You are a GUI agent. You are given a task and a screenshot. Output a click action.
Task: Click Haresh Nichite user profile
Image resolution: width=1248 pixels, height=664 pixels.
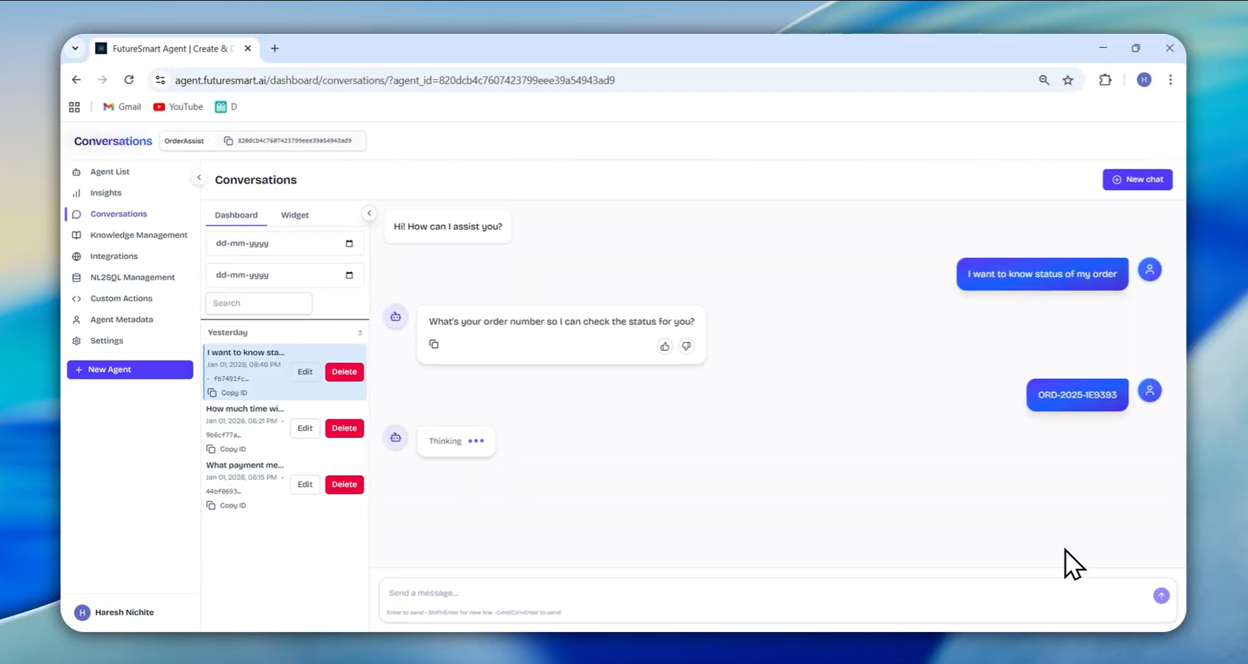[x=115, y=613]
